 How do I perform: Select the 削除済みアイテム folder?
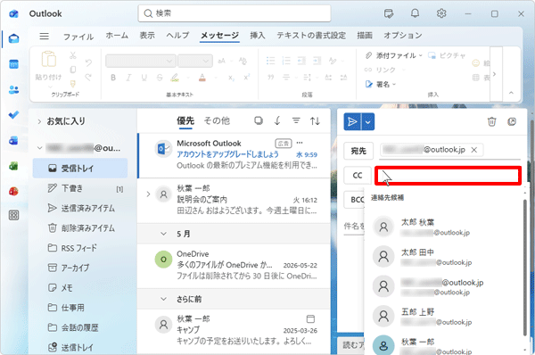[x=80, y=228]
